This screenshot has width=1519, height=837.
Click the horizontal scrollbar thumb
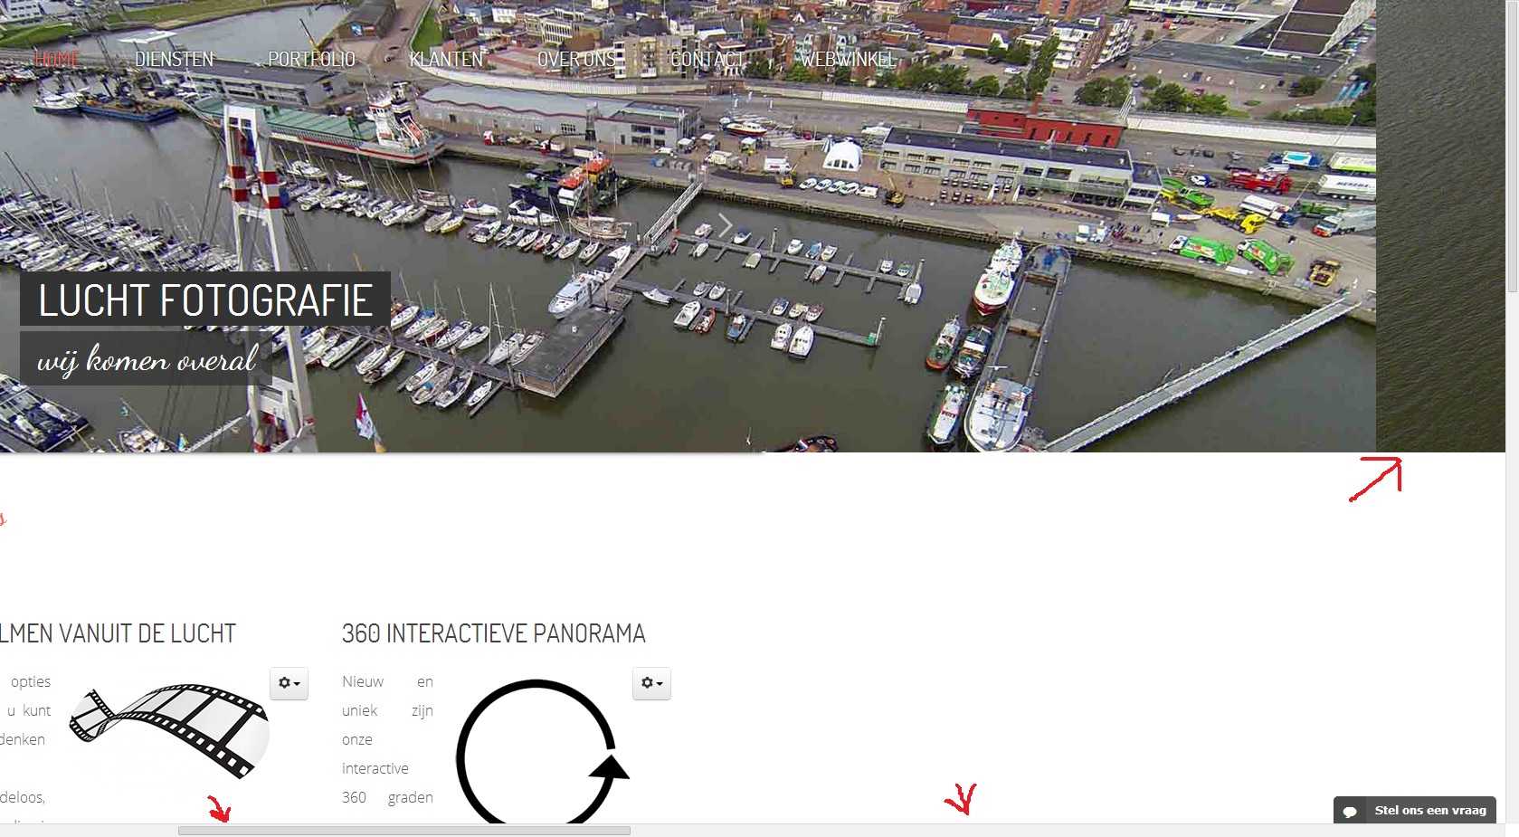click(x=404, y=831)
